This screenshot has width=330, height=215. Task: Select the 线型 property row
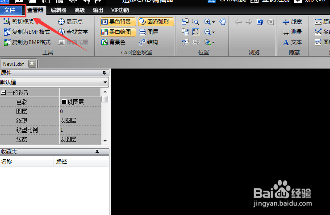[x=50, y=121]
